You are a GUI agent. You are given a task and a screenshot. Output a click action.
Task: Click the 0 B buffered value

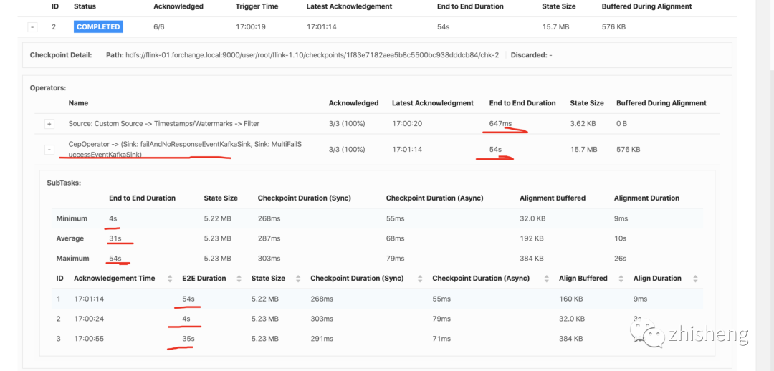621,123
